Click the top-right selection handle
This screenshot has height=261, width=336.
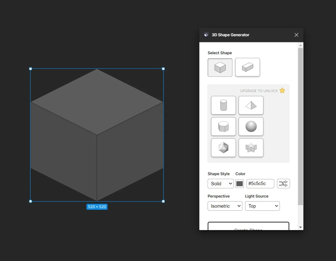163,69
